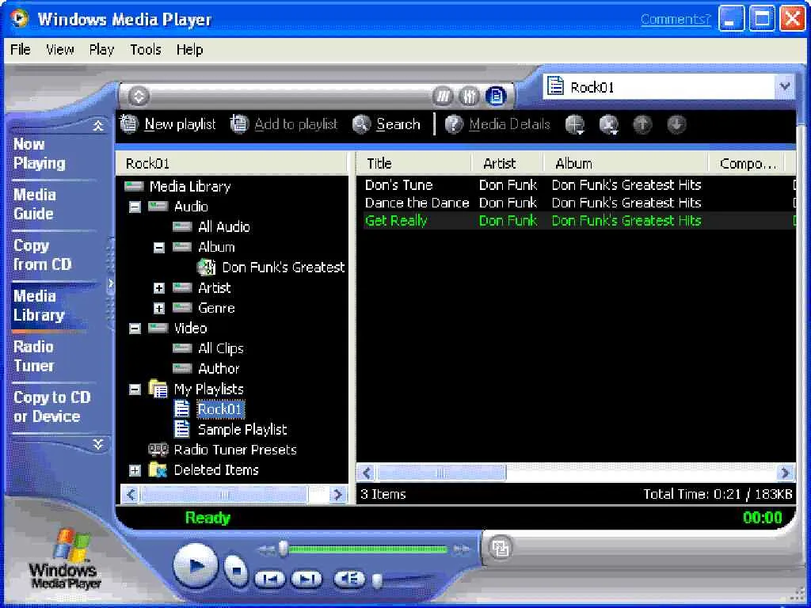Screen dimensions: 811x608
Task: Click the Comments? link
Action: pyautogui.click(x=676, y=19)
